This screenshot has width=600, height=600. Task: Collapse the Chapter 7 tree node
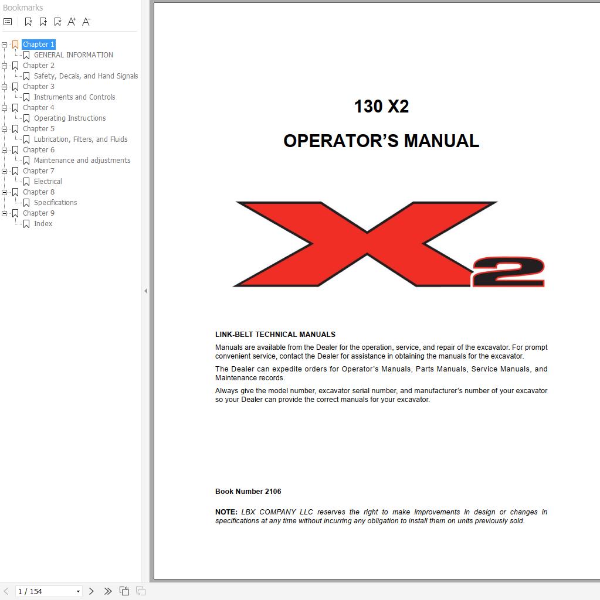click(4, 171)
